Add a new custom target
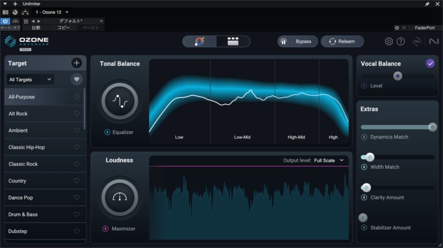This screenshot has height=248, width=443. tap(77, 63)
